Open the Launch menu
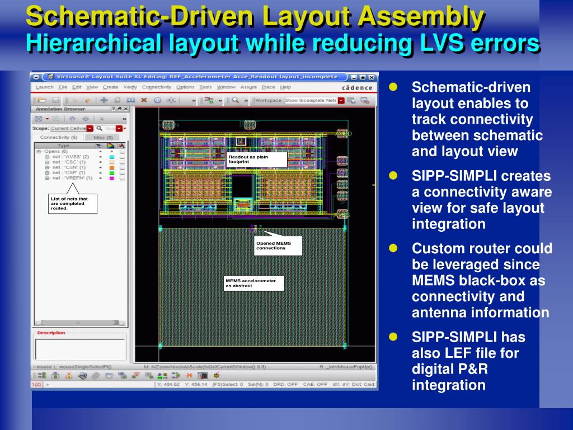Image resolution: width=573 pixels, height=430 pixels. point(45,87)
